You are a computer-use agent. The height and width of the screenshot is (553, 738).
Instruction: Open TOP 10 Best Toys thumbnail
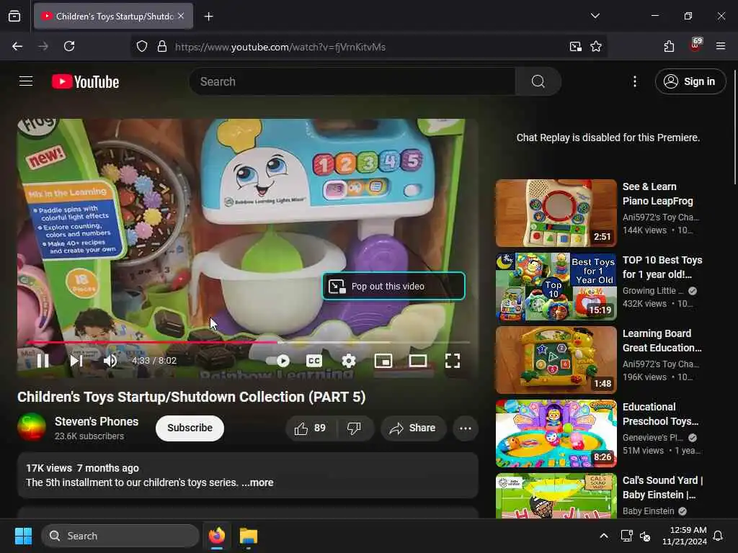tap(556, 287)
